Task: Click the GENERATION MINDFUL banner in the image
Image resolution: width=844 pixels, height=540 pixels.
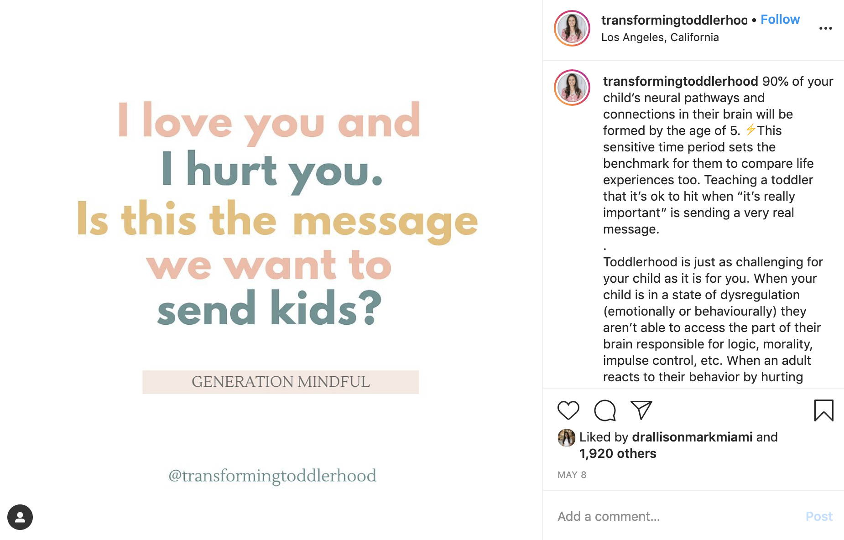Action: (281, 382)
